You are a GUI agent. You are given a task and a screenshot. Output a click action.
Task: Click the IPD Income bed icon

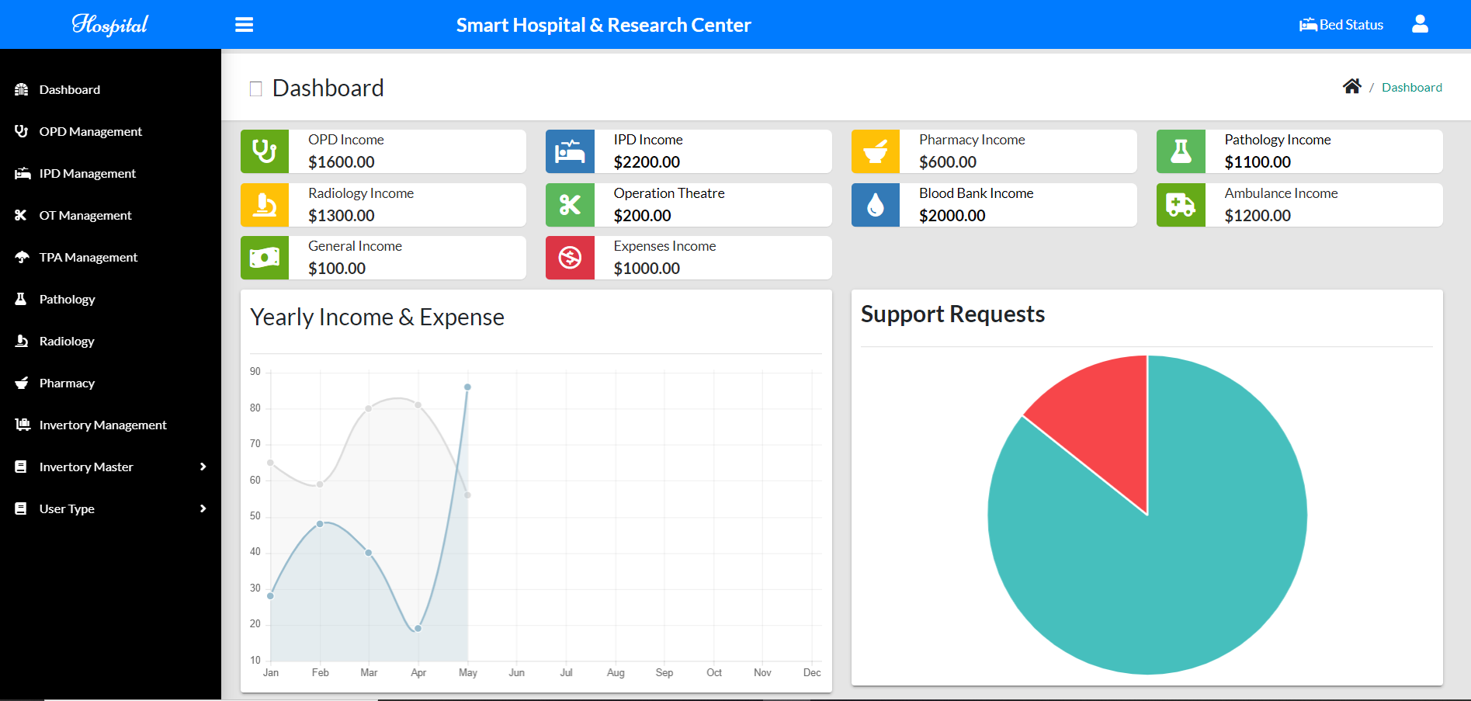coord(570,151)
